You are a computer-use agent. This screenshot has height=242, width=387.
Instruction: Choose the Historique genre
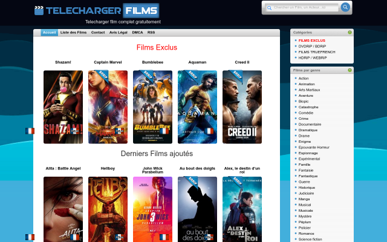[307, 188]
